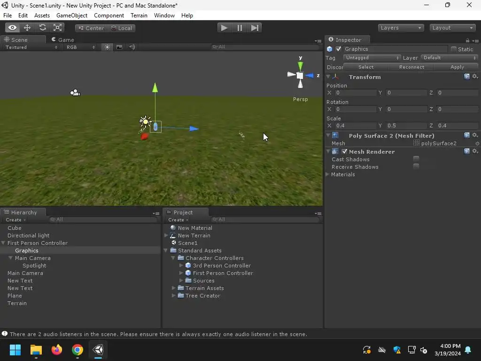Select the View (eye) hand tool
The image size is (481, 361).
point(12,28)
